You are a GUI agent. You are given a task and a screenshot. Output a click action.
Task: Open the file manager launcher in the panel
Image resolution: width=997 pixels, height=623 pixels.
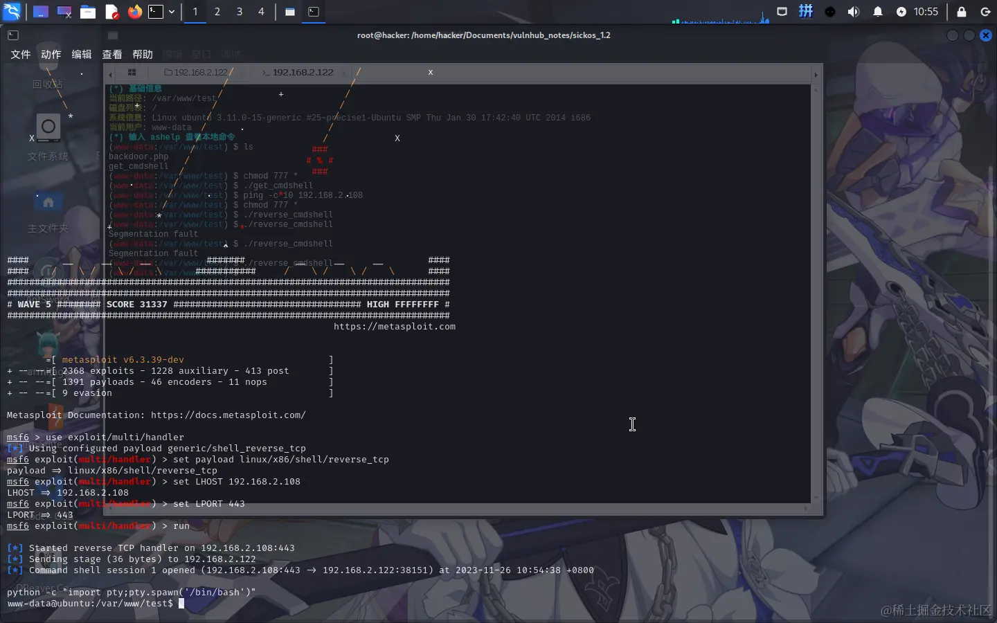click(88, 12)
